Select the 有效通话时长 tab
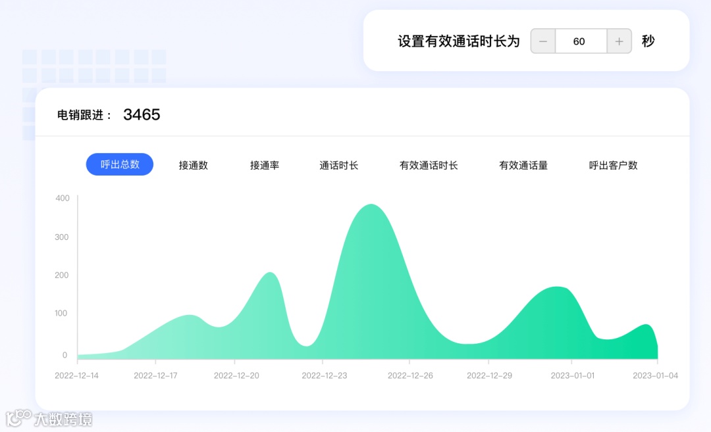The height and width of the screenshot is (432, 711). (x=429, y=165)
